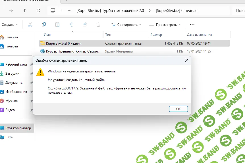The width and height of the screenshot is (245, 163).
Task: Expand the Создать menu
Action: tap(9, 25)
